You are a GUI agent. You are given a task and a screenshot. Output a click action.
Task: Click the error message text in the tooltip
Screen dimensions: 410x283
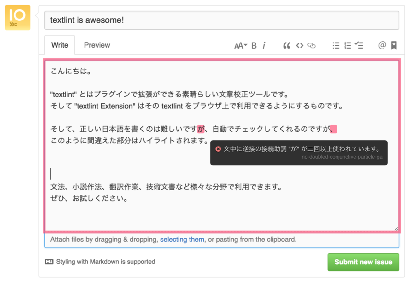[x=302, y=149]
